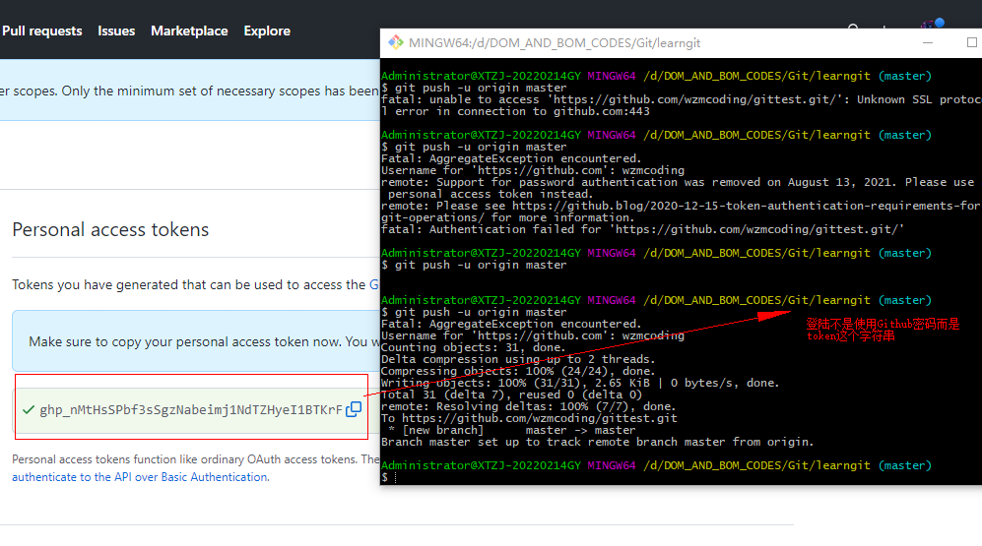Click the terminal cursor at the last $ prompt
Image resolution: width=982 pixels, height=546 pixels.
[395, 478]
